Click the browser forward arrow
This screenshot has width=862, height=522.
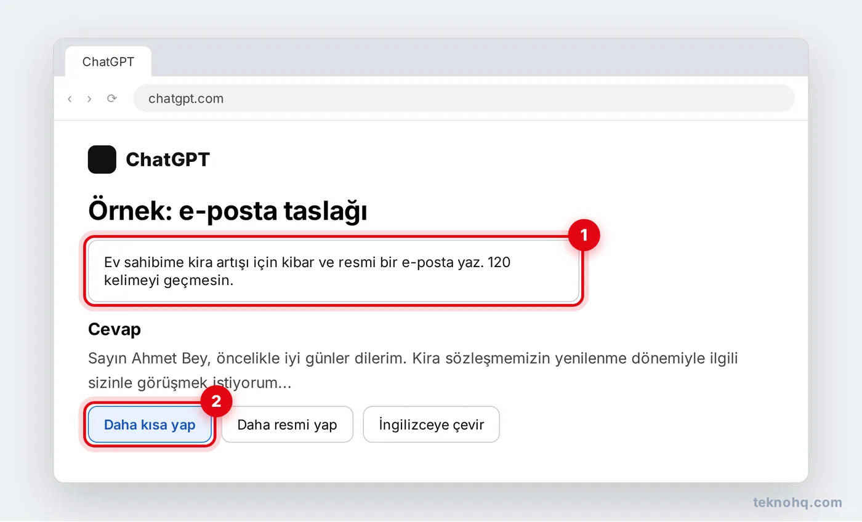pos(89,98)
